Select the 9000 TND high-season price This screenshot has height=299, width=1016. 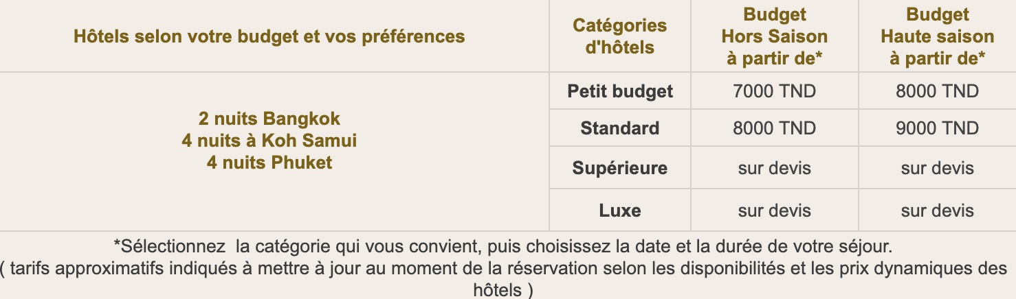[937, 128]
